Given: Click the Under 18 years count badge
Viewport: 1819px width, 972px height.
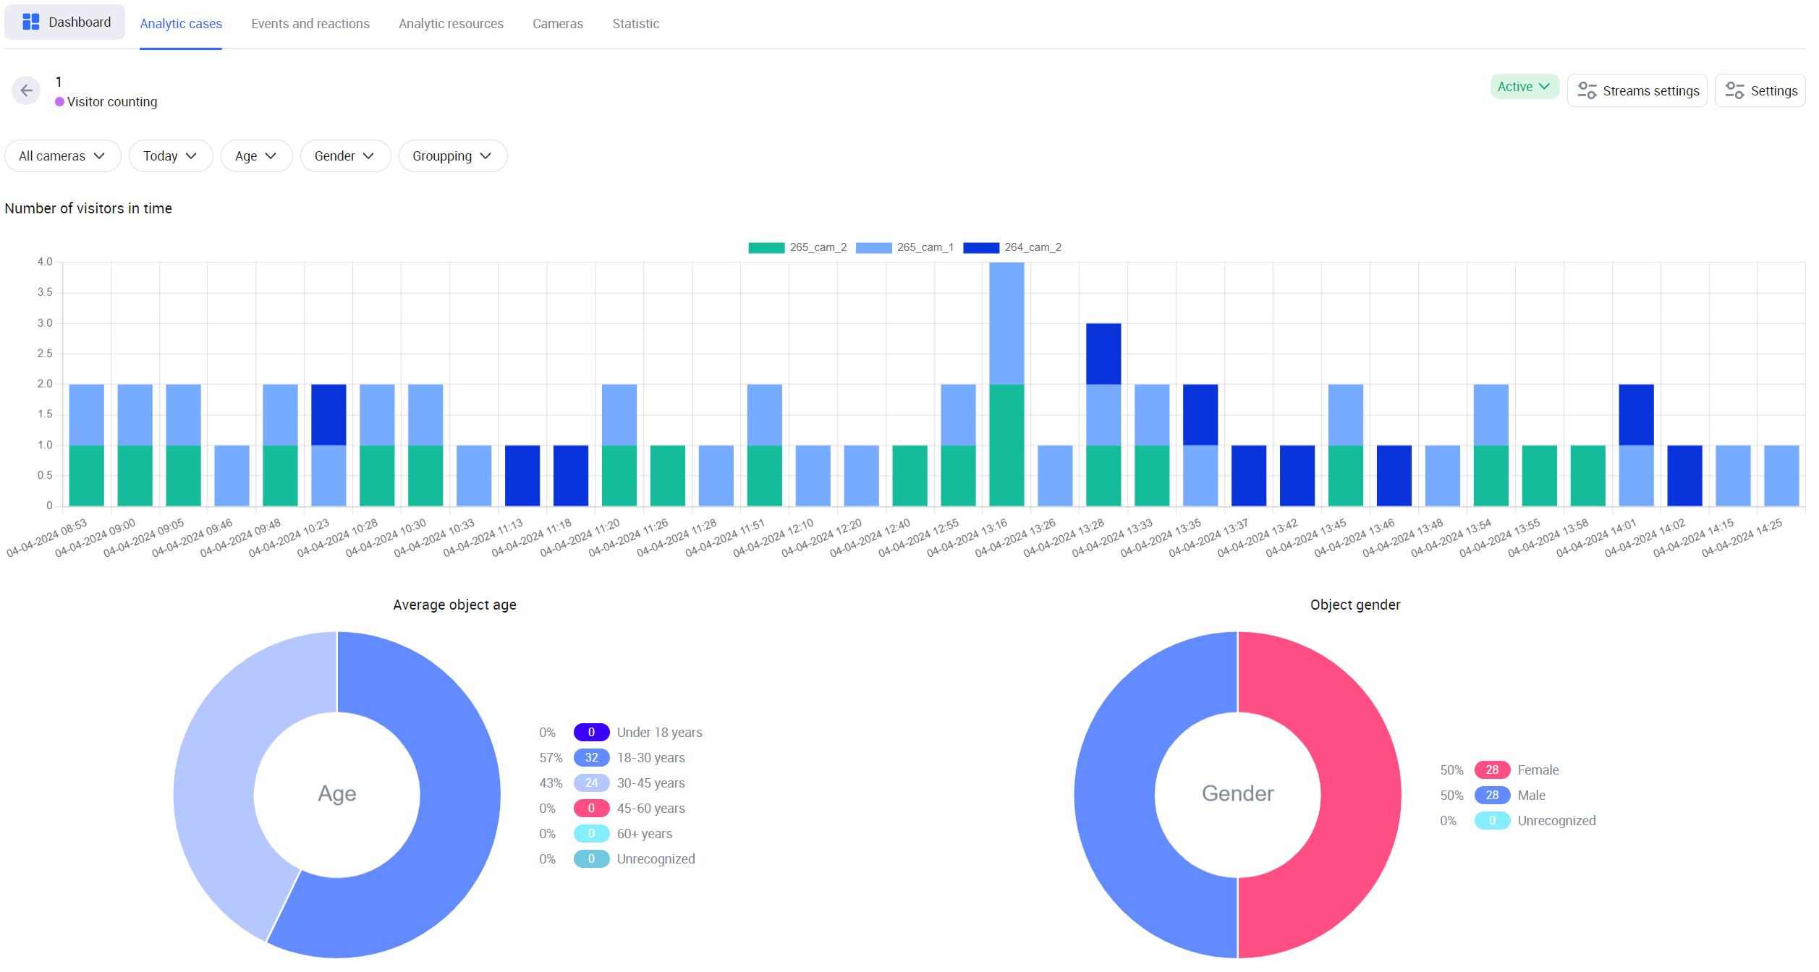Looking at the screenshot, I should coord(591,733).
